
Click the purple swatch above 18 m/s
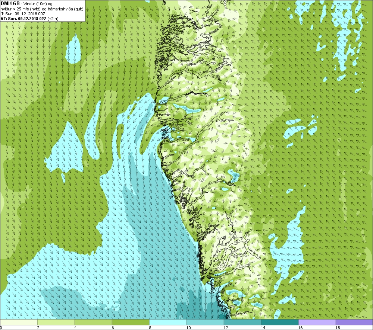click(x=354, y=322)
